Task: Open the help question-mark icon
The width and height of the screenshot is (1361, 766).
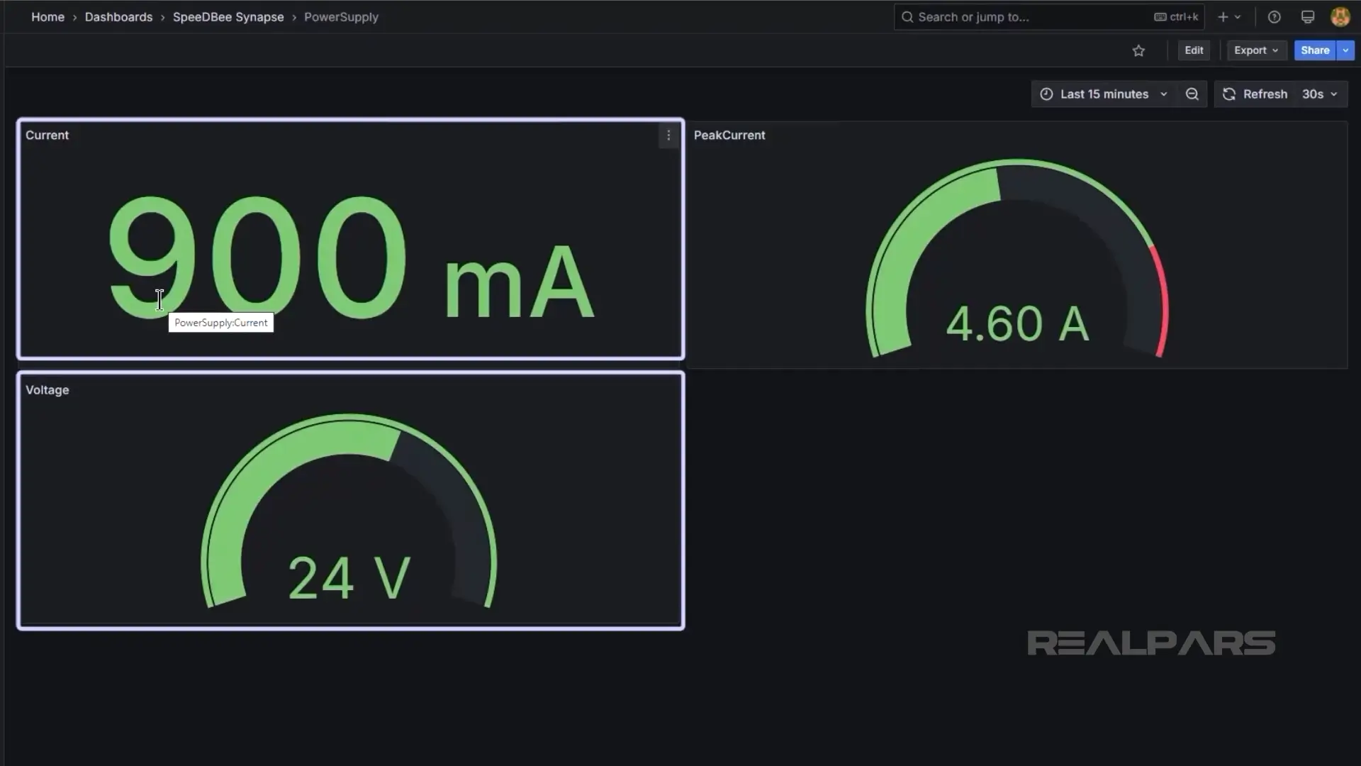Action: (1274, 17)
